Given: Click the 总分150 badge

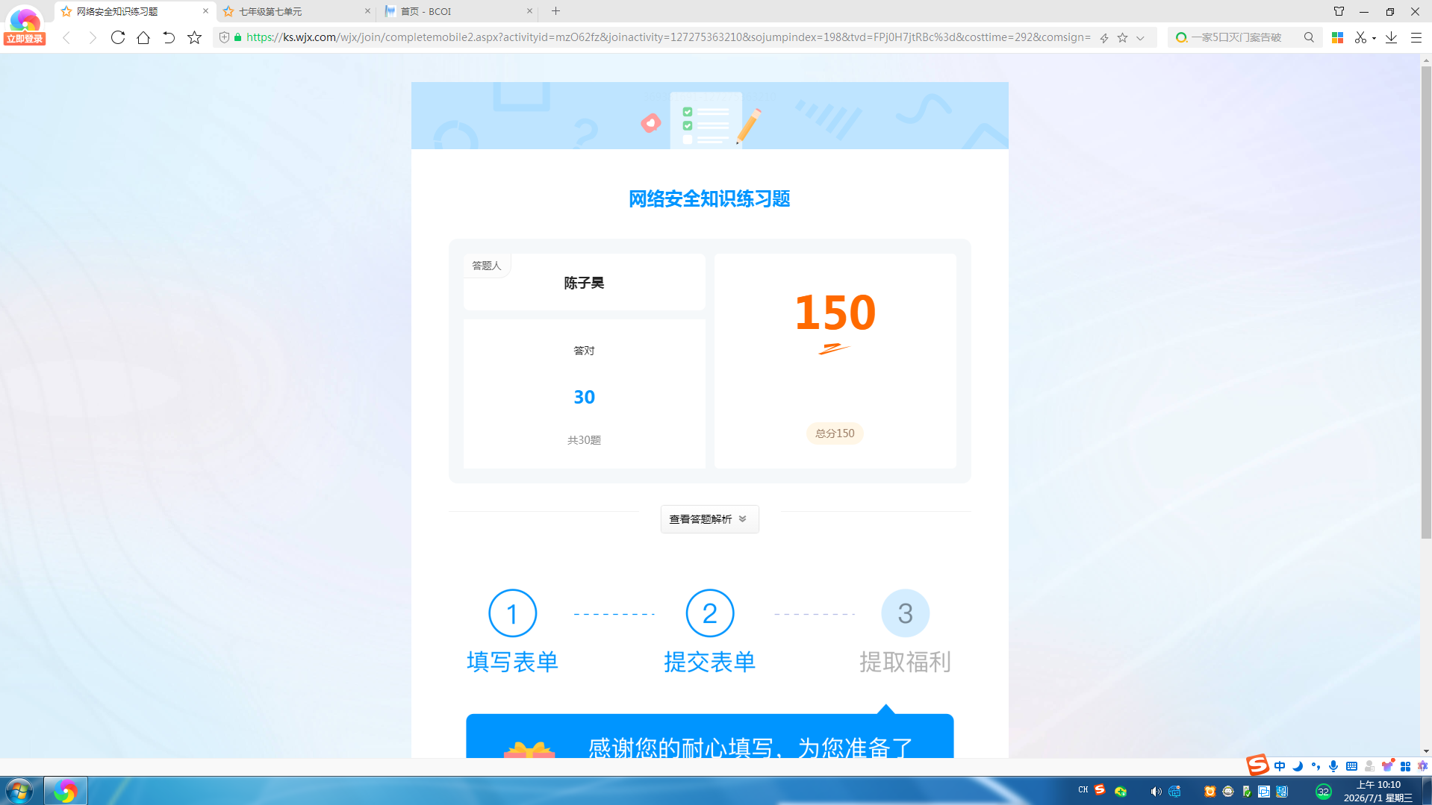Looking at the screenshot, I should click(835, 433).
